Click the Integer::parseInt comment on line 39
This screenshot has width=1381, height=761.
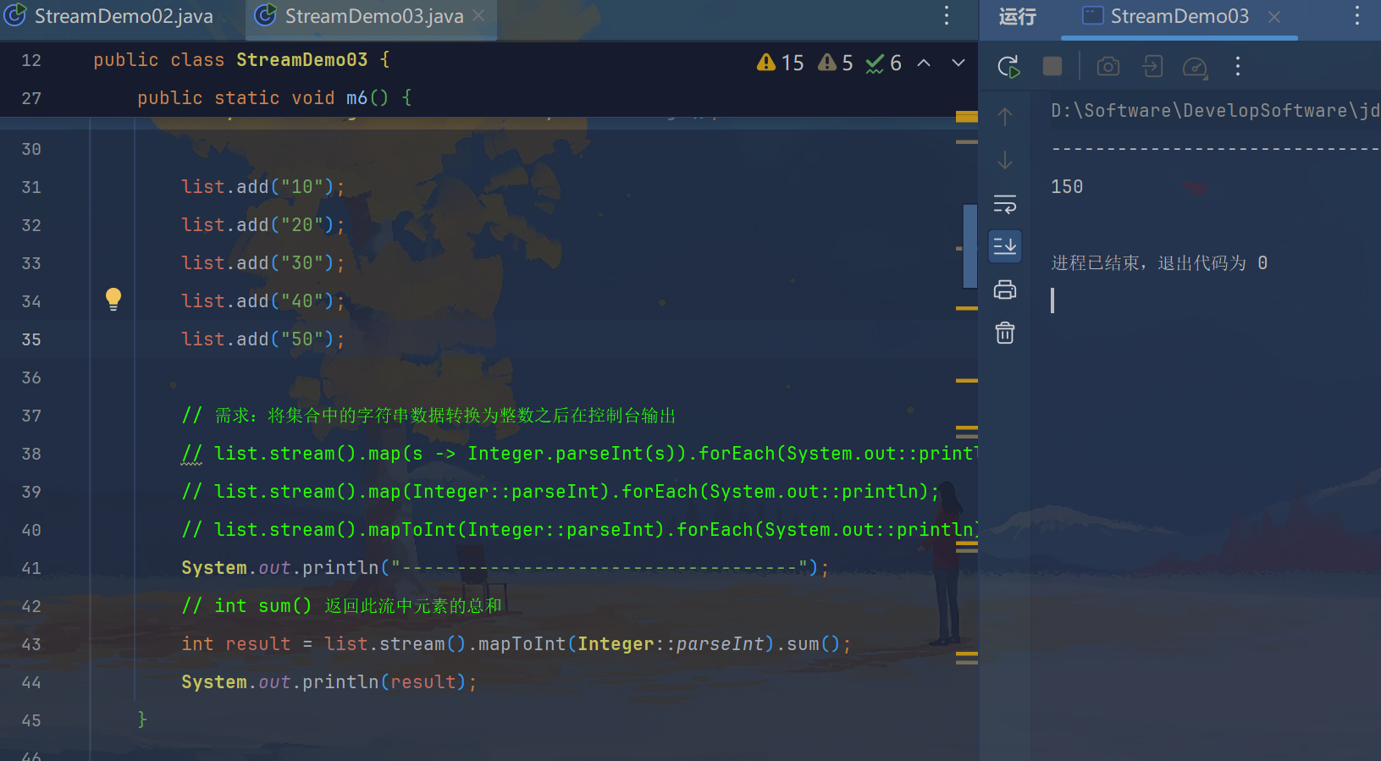tap(561, 492)
